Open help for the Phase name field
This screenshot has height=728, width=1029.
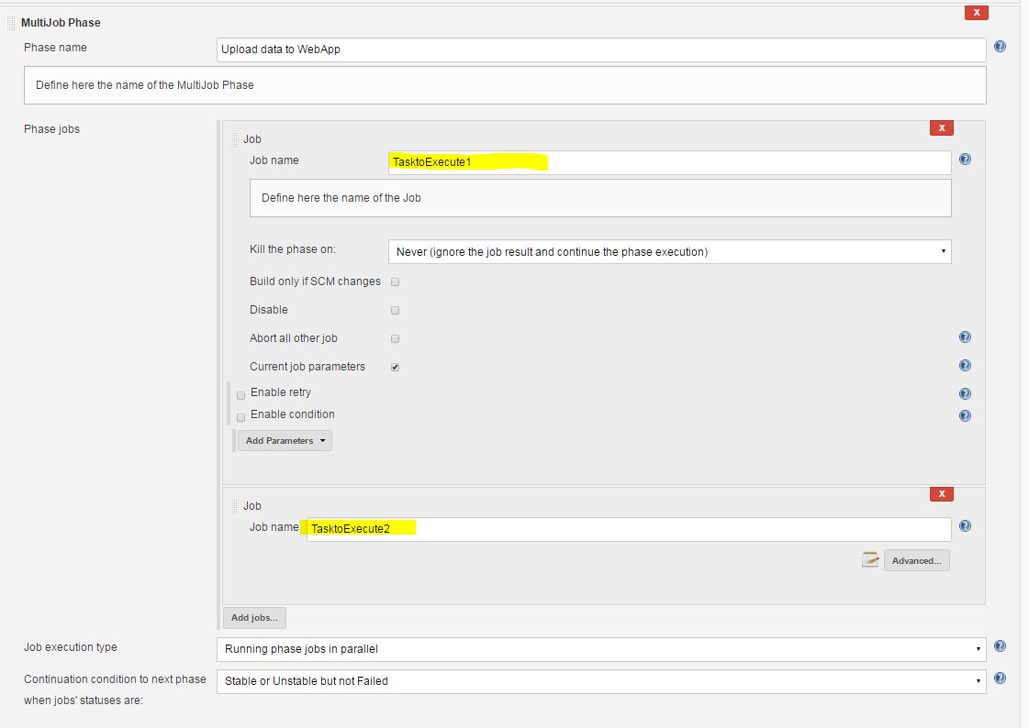(1000, 47)
